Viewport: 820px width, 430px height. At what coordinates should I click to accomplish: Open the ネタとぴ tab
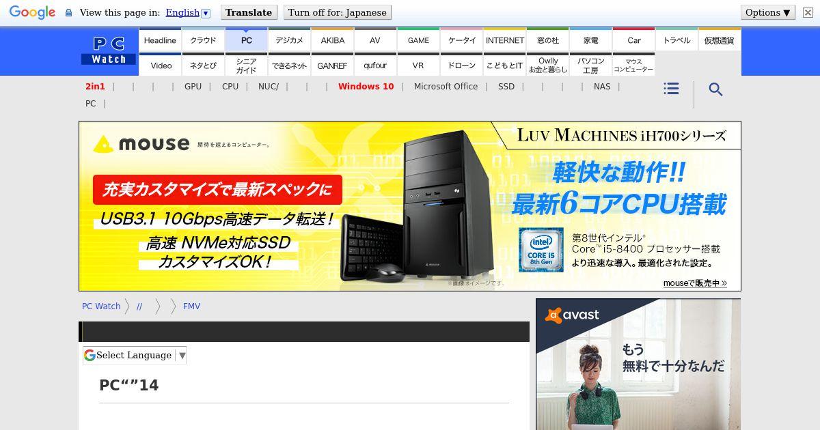[203, 65]
